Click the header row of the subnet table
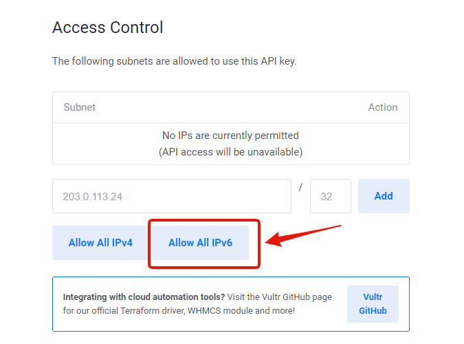The image size is (464, 344). 230,107
